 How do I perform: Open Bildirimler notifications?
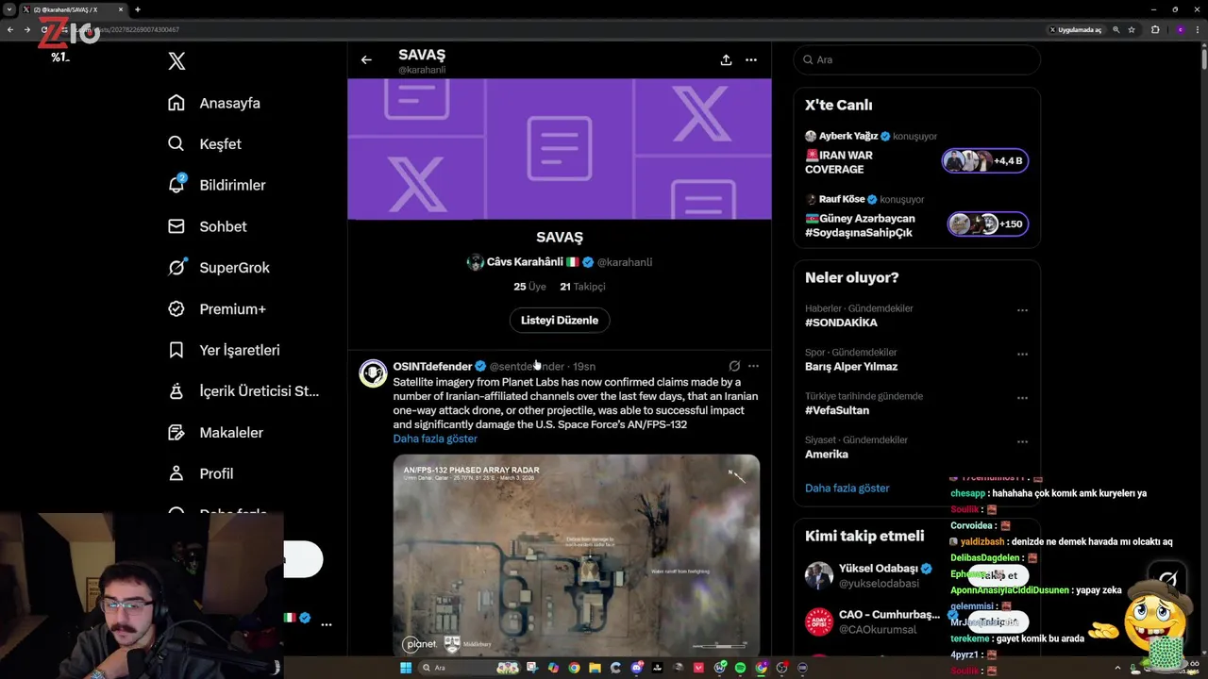coord(217,185)
